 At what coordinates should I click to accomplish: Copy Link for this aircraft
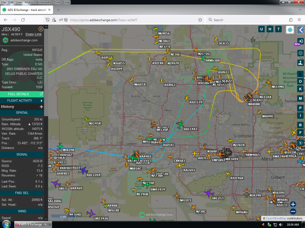click(33, 34)
